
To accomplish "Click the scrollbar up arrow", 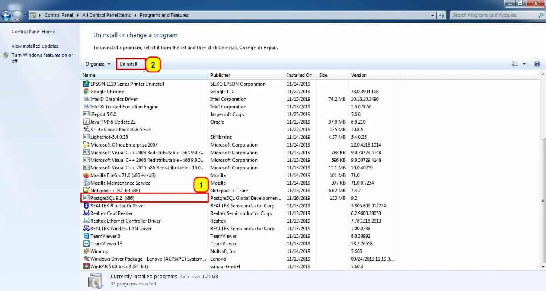I will pyautogui.click(x=543, y=75).
